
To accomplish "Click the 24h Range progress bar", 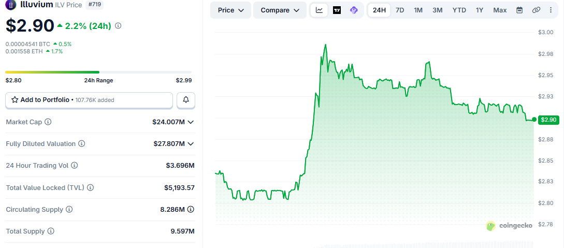I will [98, 72].
